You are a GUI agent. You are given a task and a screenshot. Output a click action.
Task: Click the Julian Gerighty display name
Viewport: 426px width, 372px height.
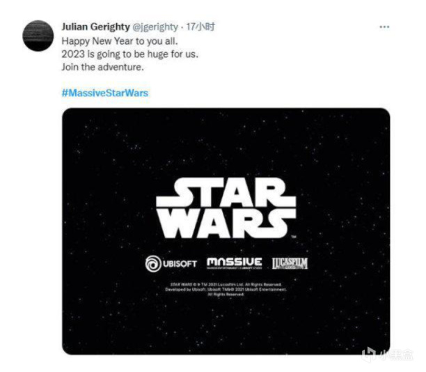(95, 26)
